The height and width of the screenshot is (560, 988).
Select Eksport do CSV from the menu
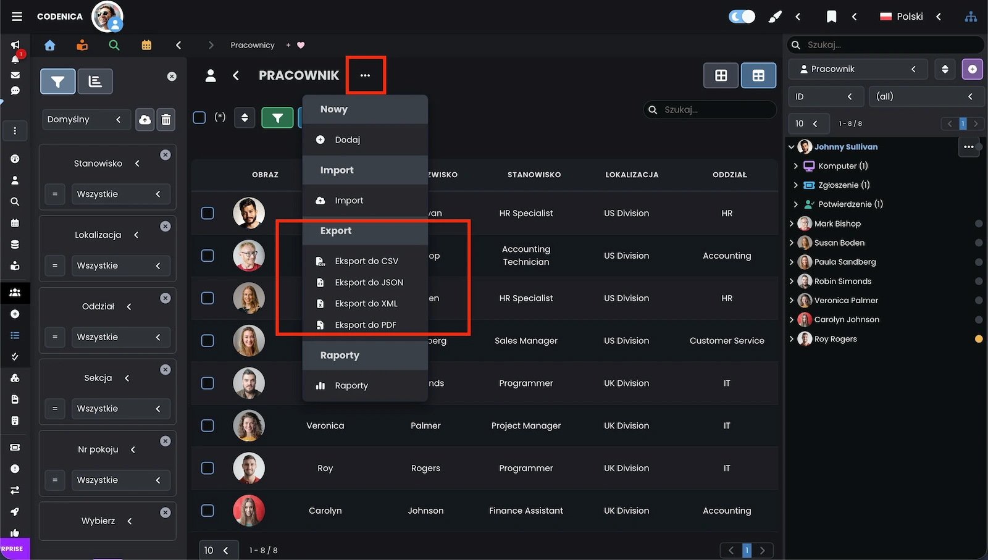coord(366,261)
